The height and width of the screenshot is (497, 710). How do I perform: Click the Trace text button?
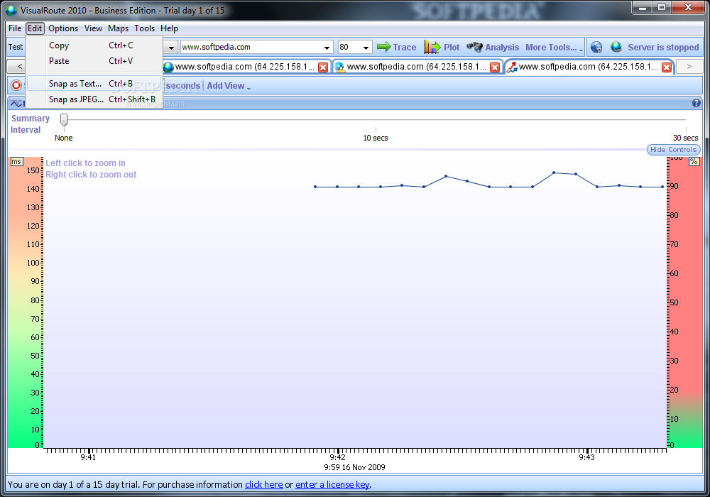pyautogui.click(x=405, y=47)
